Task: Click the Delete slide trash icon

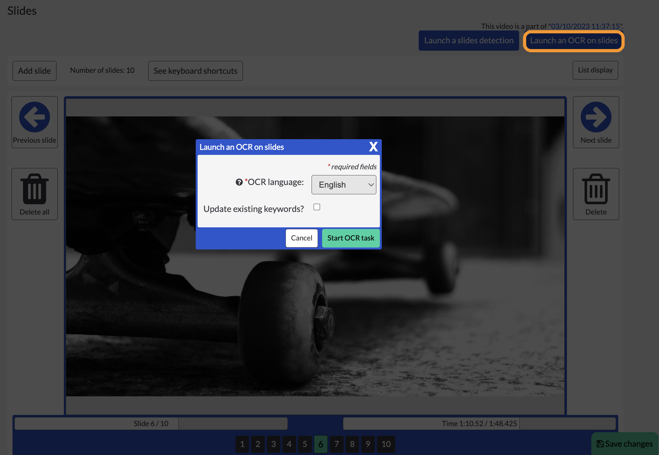Action: click(x=596, y=189)
